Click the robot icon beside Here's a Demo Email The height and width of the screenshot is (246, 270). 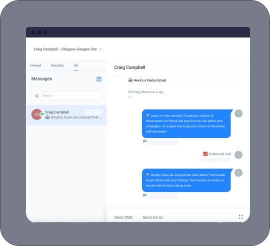[130, 80]
